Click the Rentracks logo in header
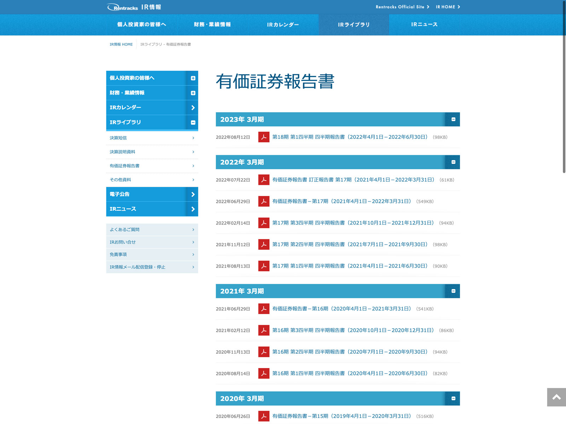Image resolution: width=566 pixels, height=424 pixels. 123,7
